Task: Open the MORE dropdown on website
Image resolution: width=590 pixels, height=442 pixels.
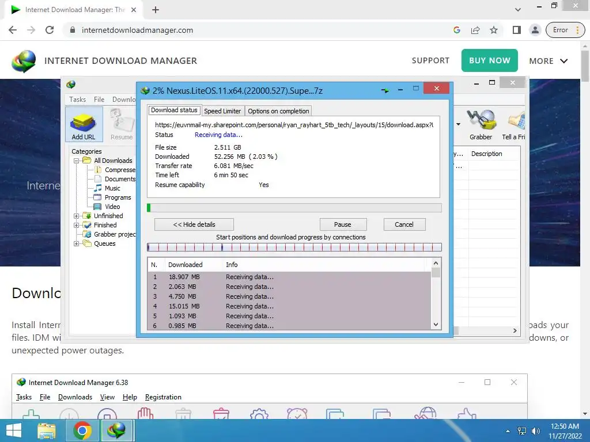Action: (549, 61)
